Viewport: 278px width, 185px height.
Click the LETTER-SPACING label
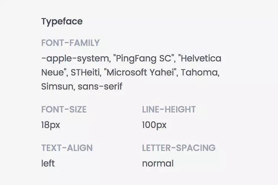tap(179, 148)
